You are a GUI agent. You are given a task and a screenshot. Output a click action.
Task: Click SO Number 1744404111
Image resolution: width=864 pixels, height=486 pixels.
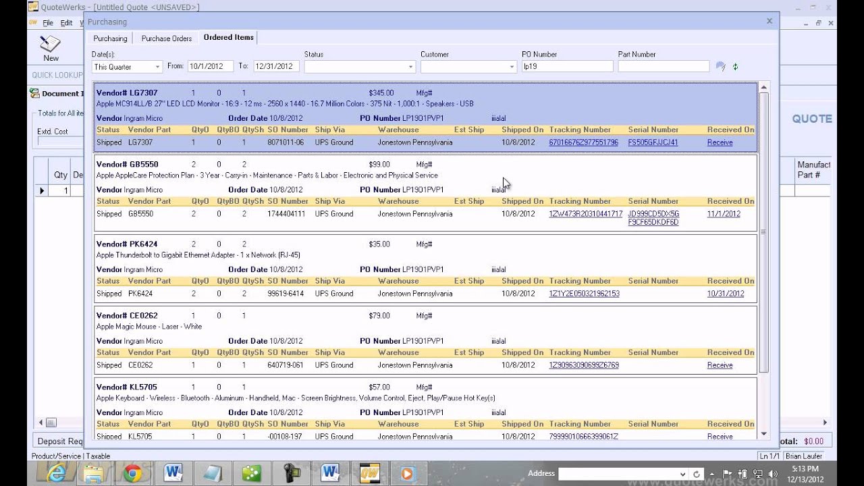point(286,214)
